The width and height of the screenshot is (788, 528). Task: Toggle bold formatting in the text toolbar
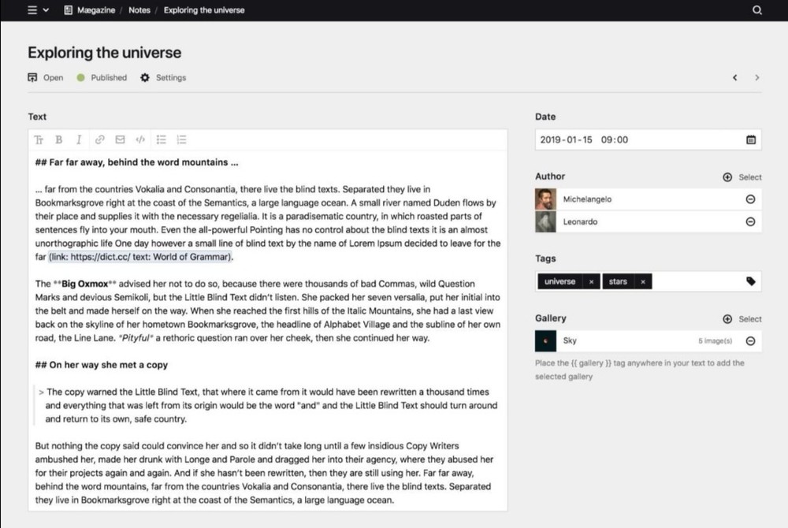click(59, 139)
